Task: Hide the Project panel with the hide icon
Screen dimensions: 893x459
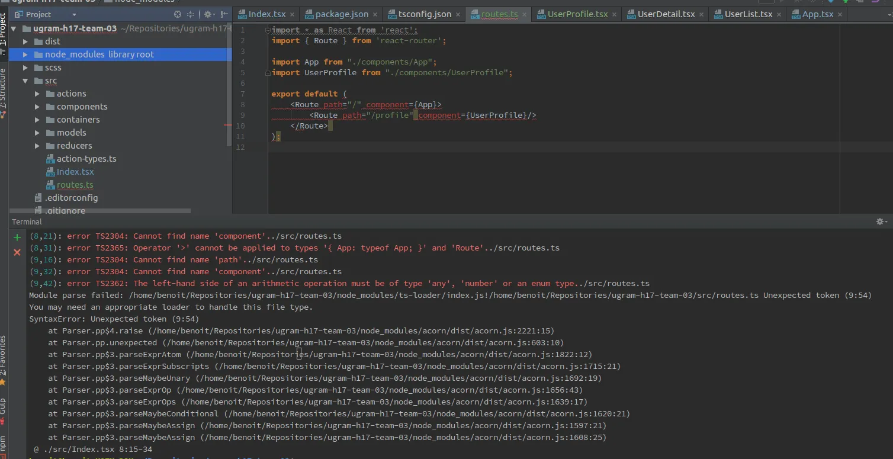Action: point(224,14)
